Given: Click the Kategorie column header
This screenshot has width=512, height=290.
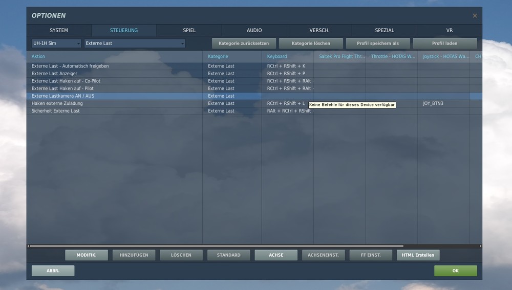Looking at the screenshot, I should [232, 56].
